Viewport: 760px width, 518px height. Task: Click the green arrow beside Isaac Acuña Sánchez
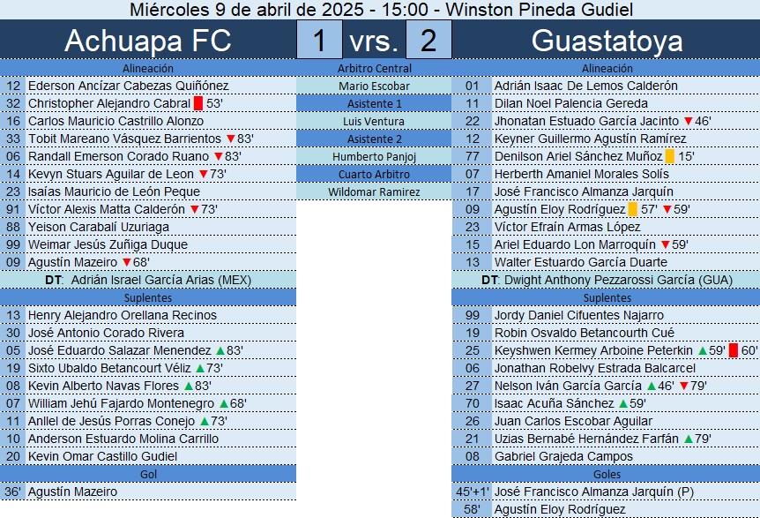click(x=622, y=403)
